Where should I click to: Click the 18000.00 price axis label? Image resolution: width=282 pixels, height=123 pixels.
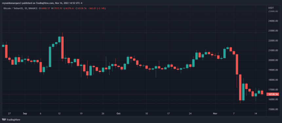click(x=273, y=80)
